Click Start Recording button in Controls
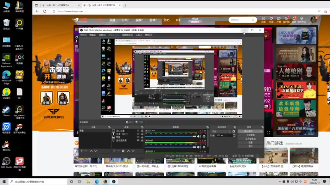This screenshot has height=185, width=330. [250, 135]
